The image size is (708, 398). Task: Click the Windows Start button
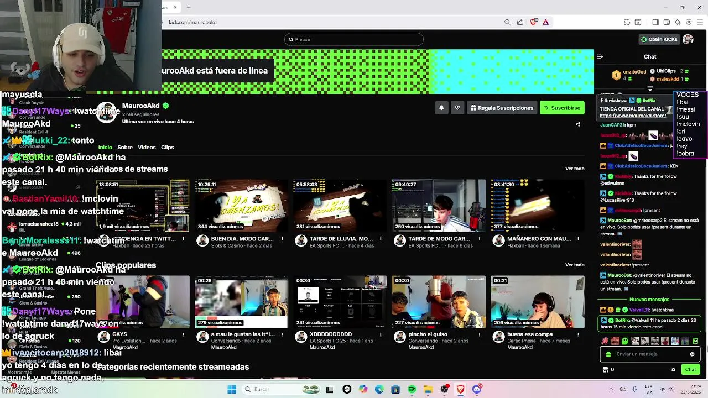tap(232, 389)
